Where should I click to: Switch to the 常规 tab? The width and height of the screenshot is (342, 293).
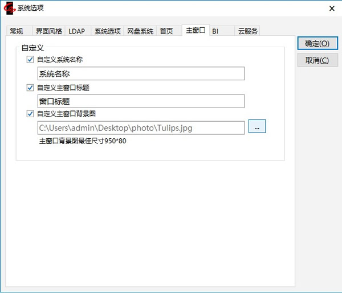pos(17,31)
